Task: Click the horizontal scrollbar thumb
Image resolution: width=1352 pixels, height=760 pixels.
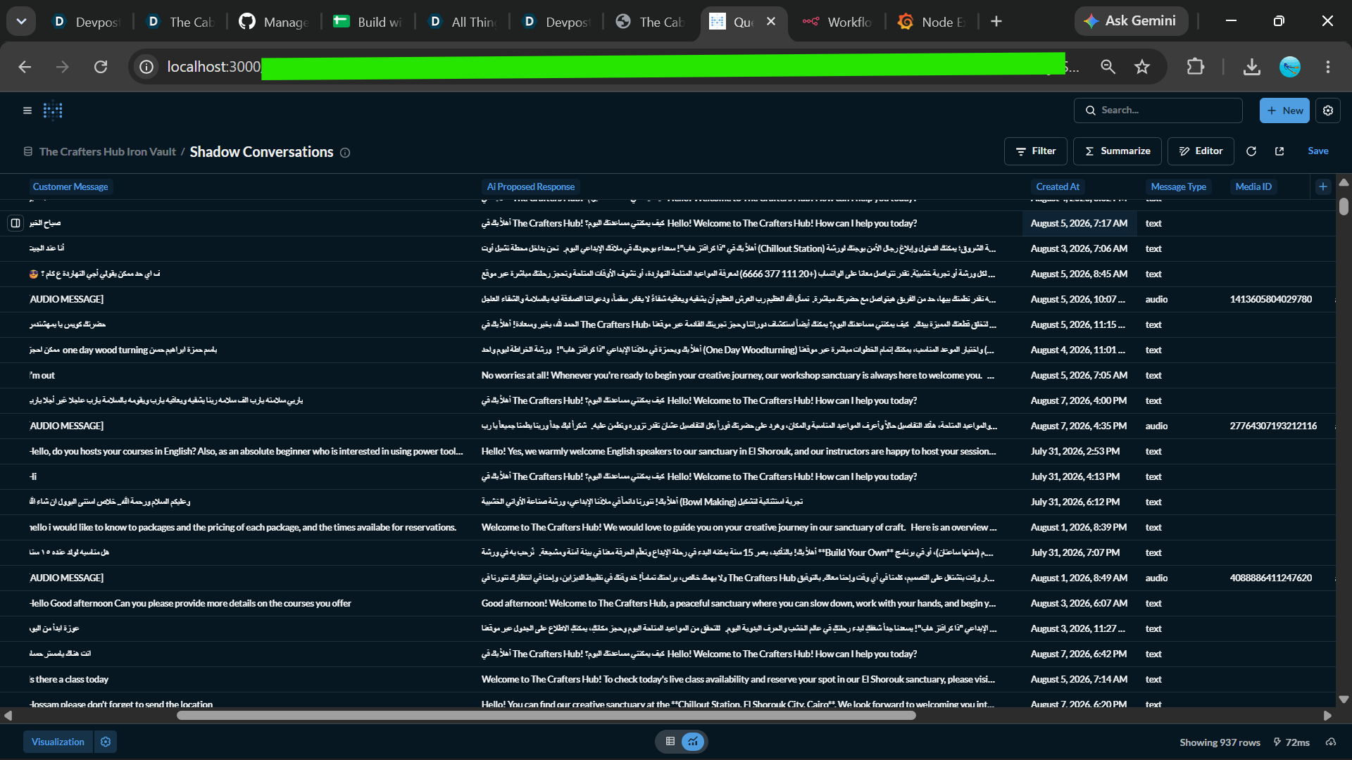Action: point(546,716)
